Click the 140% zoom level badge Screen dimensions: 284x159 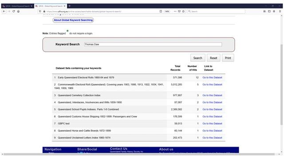click(x=167, y=11)
